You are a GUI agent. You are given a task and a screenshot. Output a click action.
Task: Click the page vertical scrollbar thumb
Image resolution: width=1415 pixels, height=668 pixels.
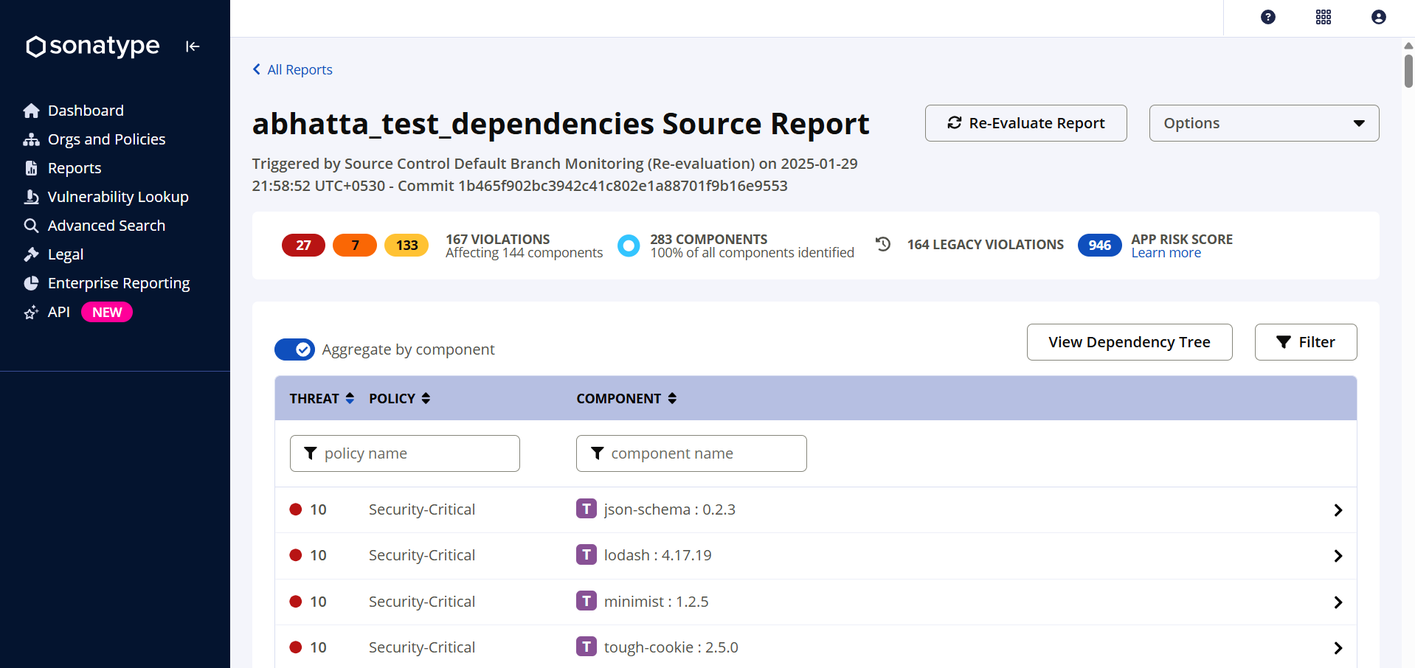pyautogui.click(x=1408, y=72)
